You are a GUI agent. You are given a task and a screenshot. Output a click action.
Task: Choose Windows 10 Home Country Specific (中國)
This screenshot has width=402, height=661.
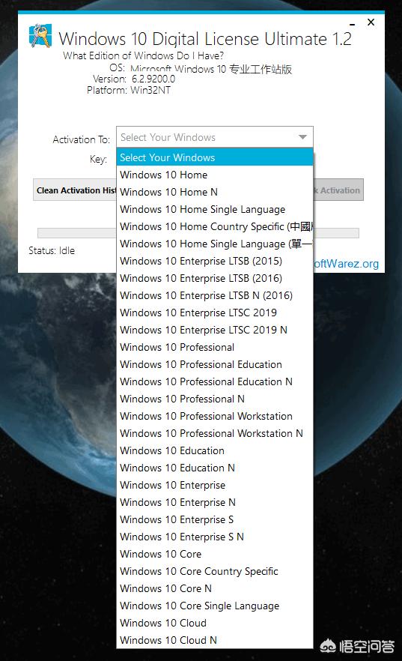click(215, 226)
